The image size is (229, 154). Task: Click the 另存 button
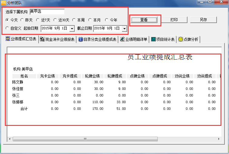point(204,20)
